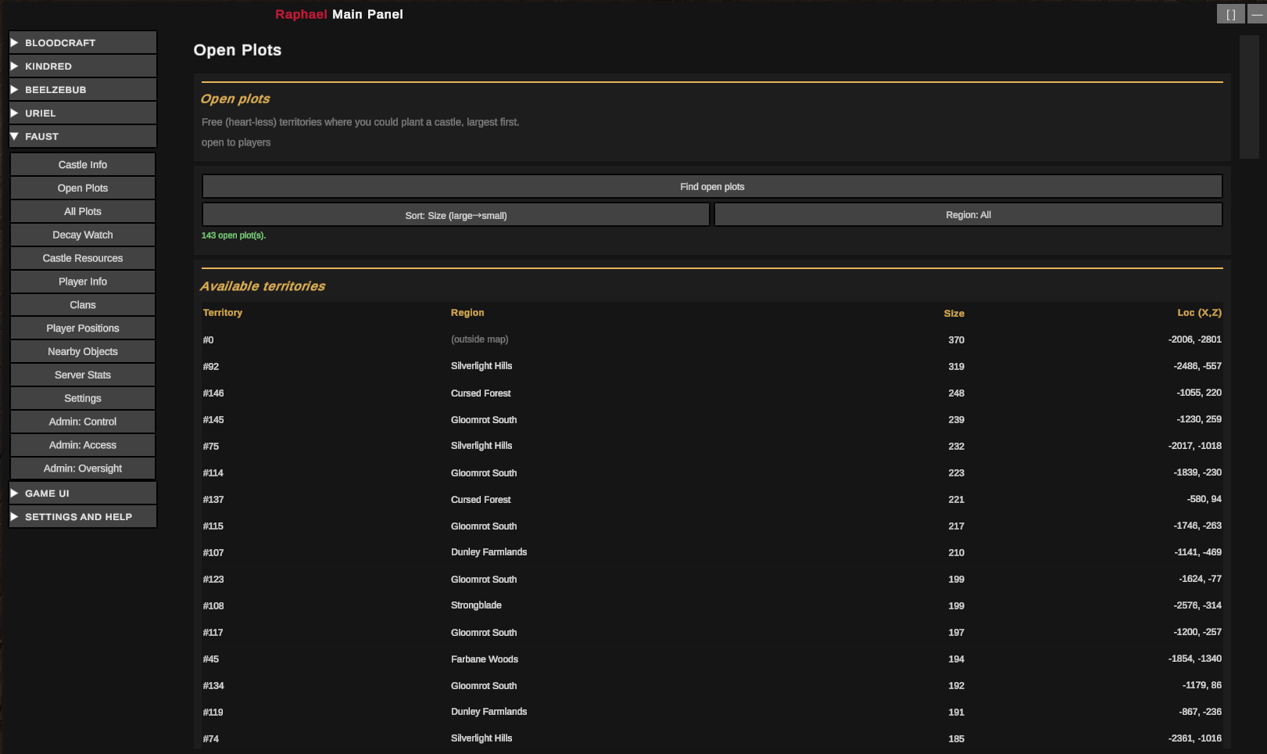Click the Size column header
Screen dimensions: 1267x754
click(954, 313)
